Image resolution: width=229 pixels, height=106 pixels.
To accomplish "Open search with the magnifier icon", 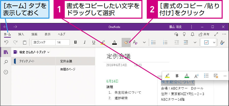I will coord(6,62).
